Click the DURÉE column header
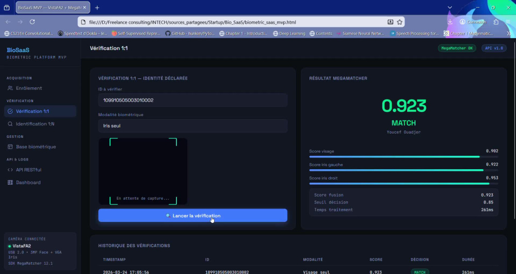Viewport: 516px width, 274px height. coord(469,260)
